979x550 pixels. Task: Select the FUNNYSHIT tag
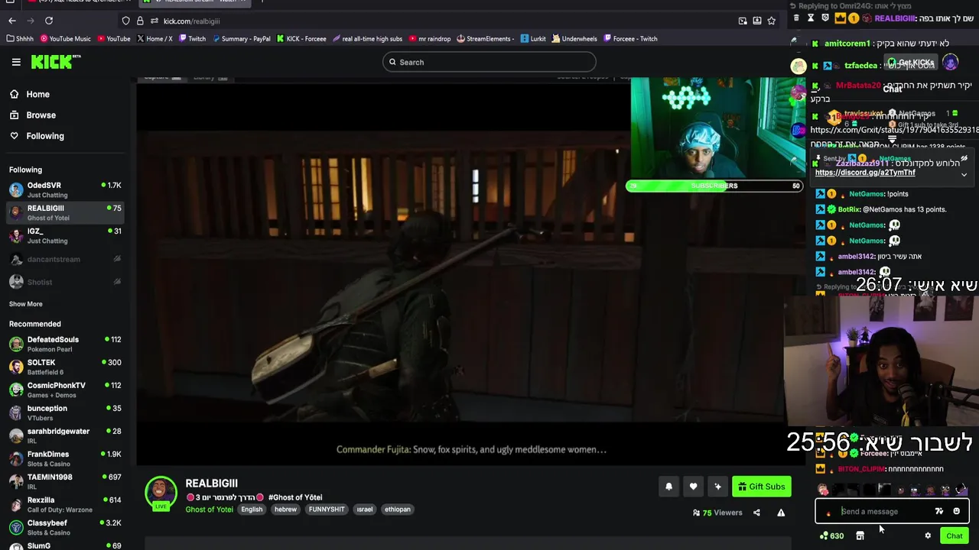[x=327, y=510]
